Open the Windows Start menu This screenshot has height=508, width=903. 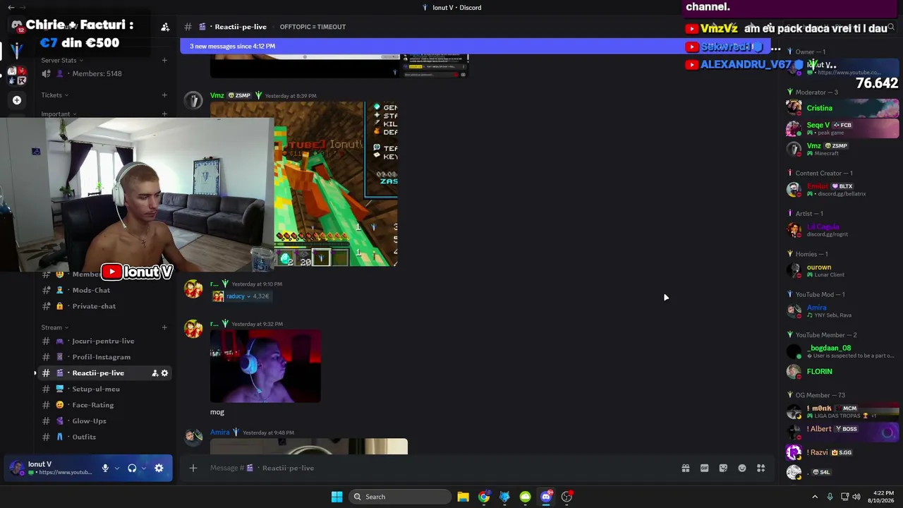click(x=337, y=497)
